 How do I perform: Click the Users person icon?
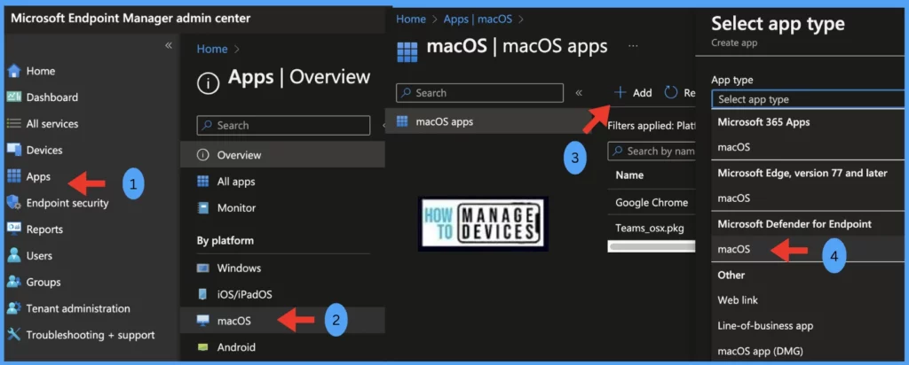pyautogui.click(x=14, y=256)
